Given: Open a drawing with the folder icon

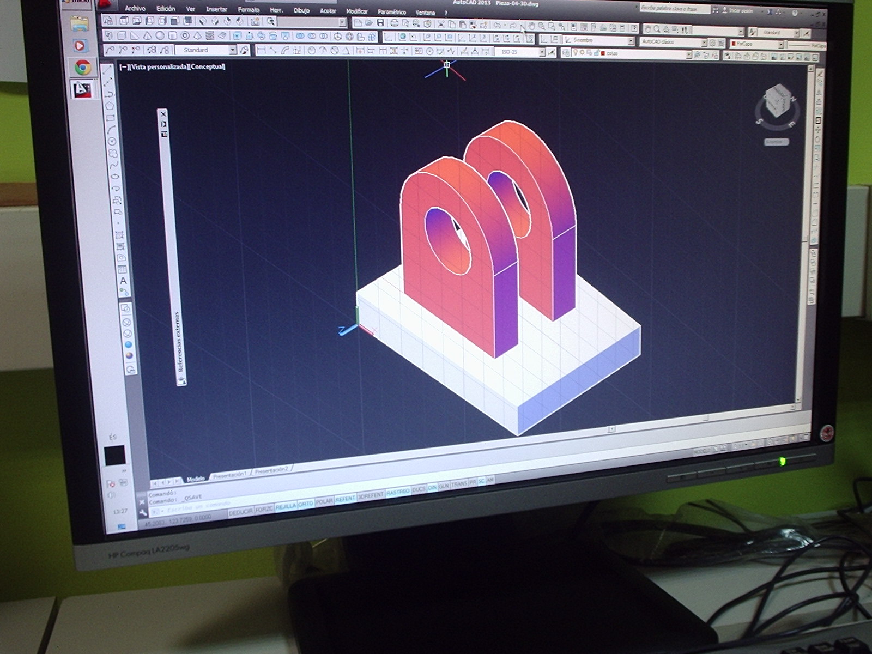Looking at the screenshot, I should pos(369,22).
